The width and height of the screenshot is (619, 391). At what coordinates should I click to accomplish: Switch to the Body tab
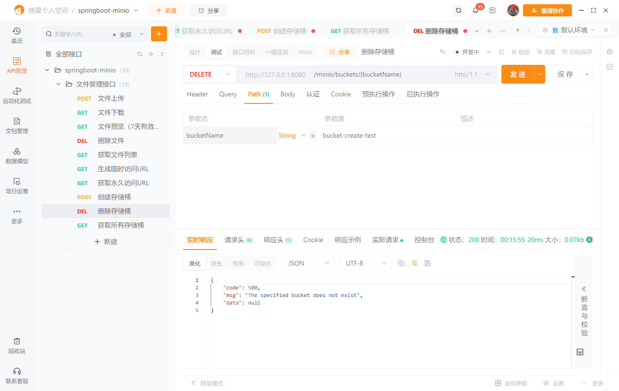[288, 94]
